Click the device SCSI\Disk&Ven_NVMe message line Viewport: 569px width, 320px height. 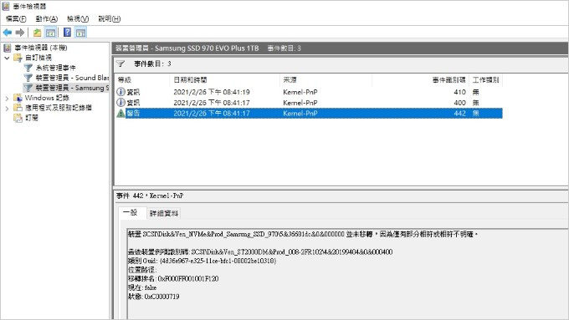pos(303,235)
